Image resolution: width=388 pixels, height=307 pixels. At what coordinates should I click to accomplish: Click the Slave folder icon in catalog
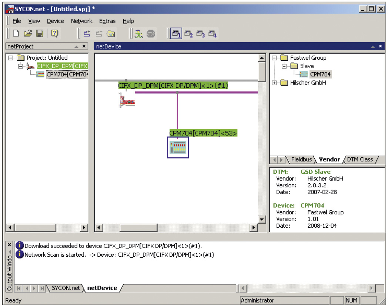point(294,66)
